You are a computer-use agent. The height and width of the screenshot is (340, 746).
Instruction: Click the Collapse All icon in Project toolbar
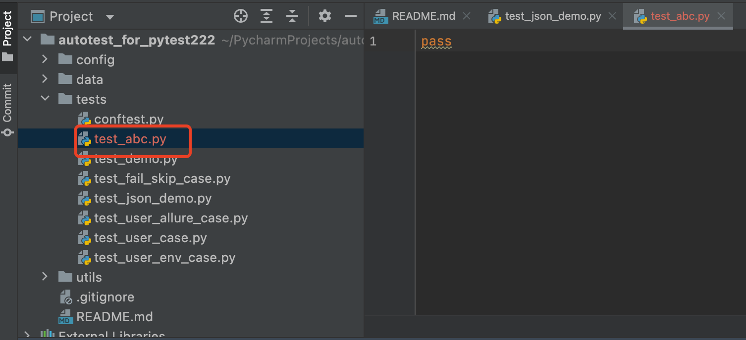click(x=292, y=16)
